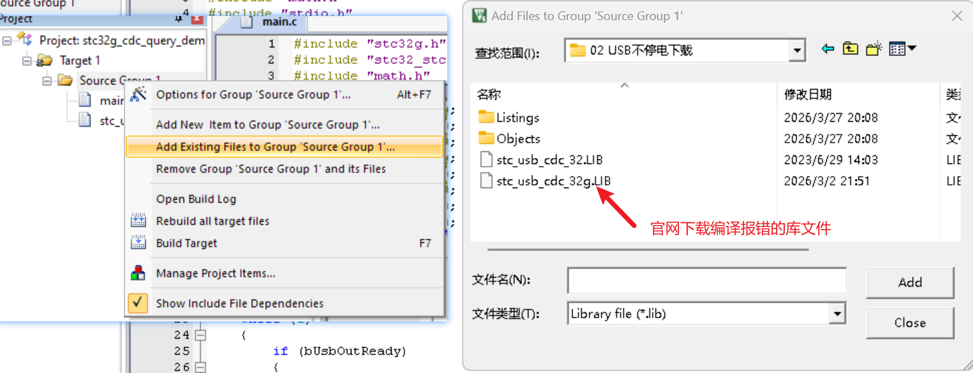Click the Manage Project Items icon
The width and height of the screenshot is (973, 373).
pyautogui.click(x=138, y=273)
